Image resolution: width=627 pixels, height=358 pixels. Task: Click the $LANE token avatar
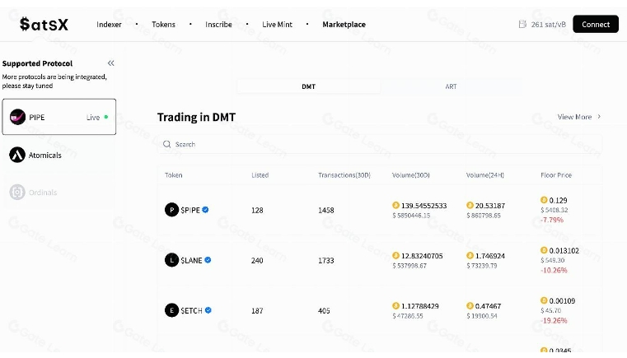[x=171, y=260]
